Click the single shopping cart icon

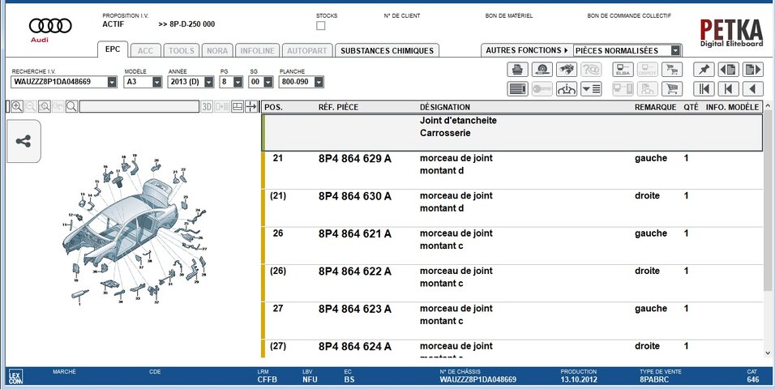(672, 89)
